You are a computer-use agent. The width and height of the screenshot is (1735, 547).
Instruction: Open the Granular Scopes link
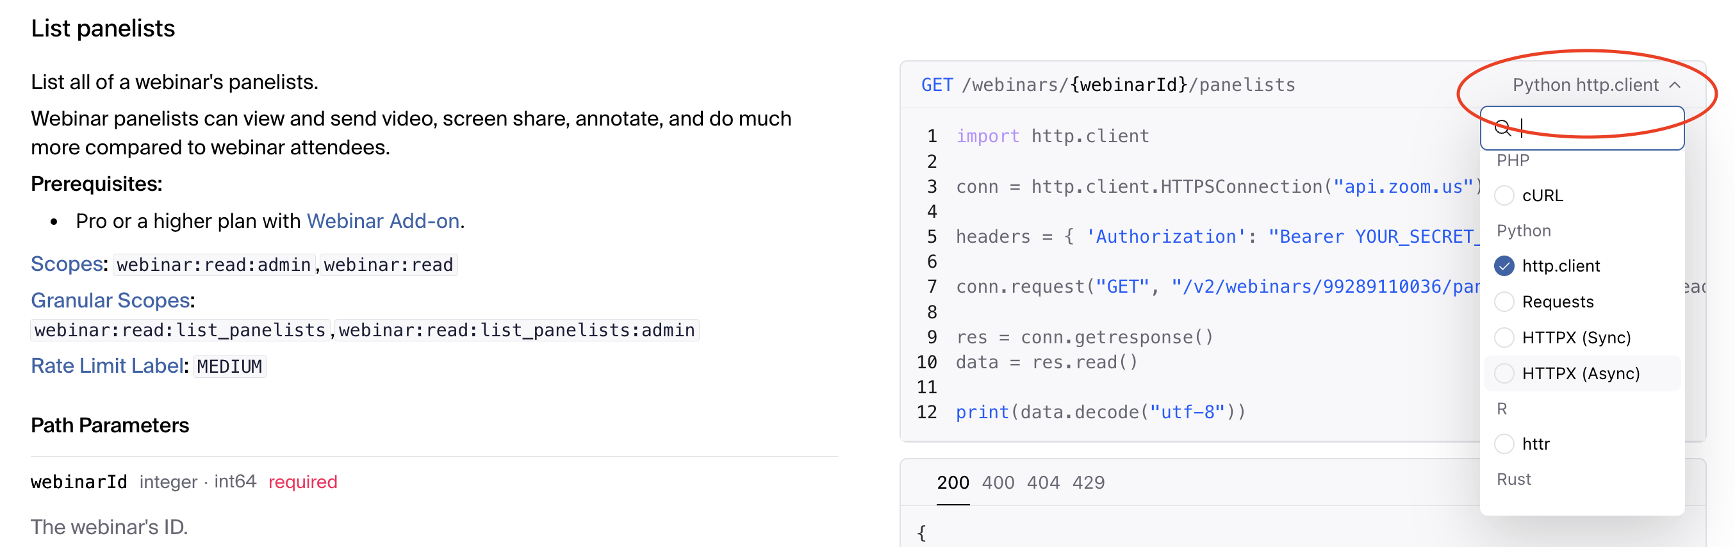coord(110,300)
